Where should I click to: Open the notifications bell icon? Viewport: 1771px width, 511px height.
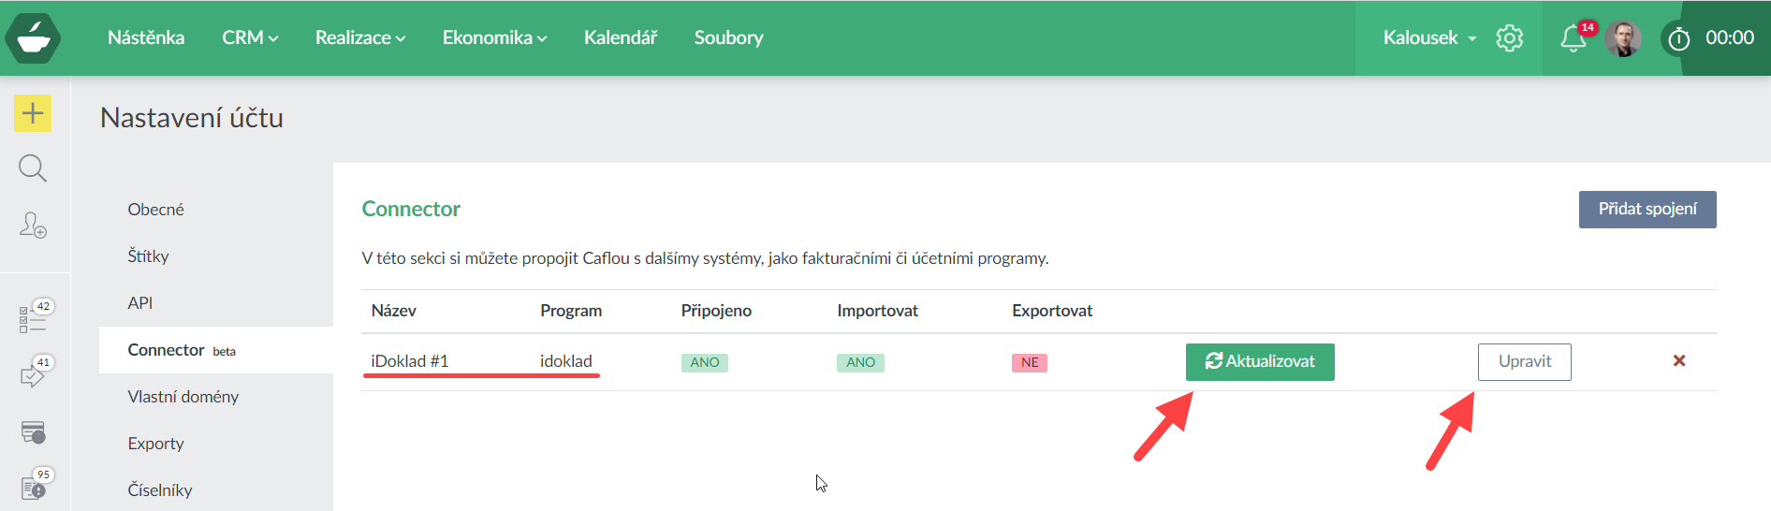coord(1573,38)
